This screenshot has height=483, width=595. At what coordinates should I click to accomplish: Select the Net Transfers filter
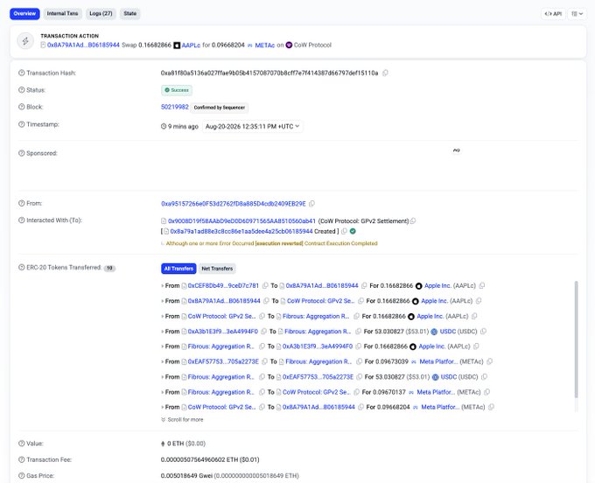[217, 269]
